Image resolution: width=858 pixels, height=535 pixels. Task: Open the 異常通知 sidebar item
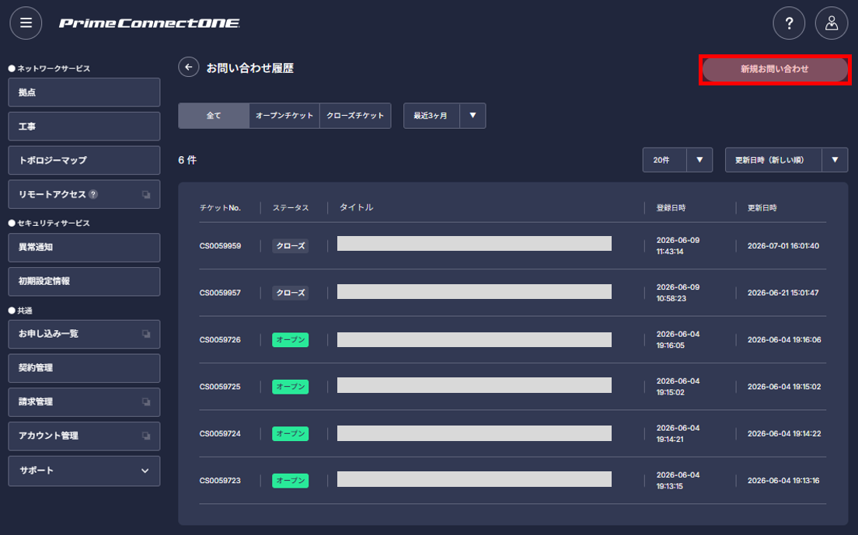tap(84, 247)
